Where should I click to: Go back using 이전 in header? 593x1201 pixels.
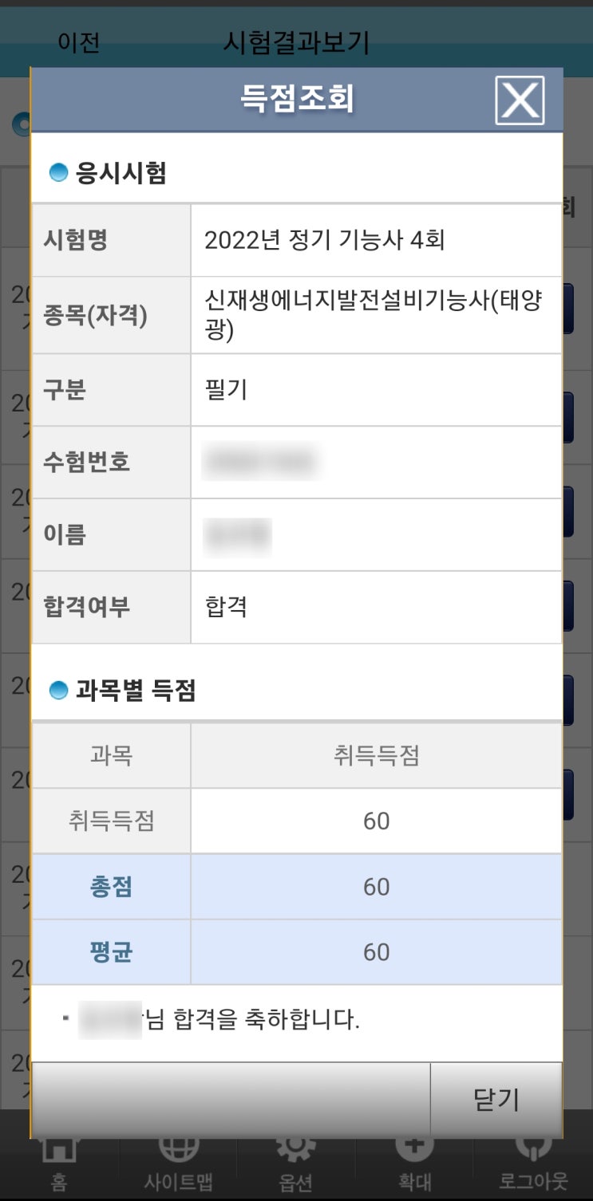(x=78, y=42)
